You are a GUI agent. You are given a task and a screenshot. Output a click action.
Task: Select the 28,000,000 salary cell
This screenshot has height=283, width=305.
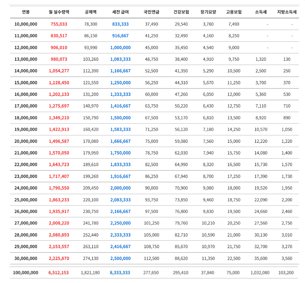coord(26,235)
